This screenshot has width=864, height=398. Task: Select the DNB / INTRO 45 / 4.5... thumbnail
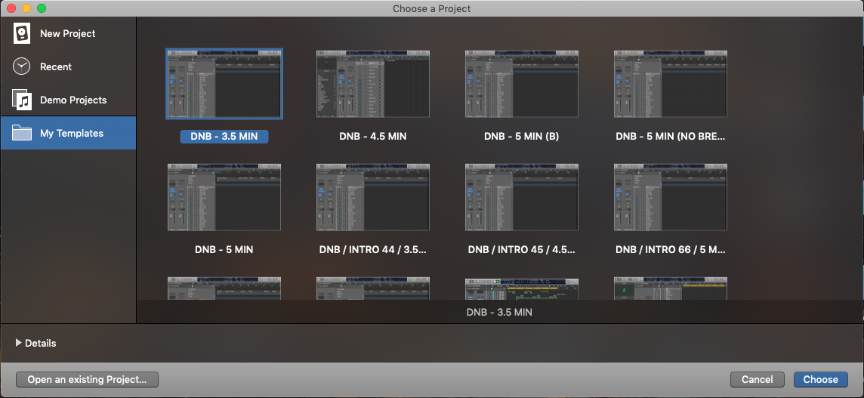point(522,197)
